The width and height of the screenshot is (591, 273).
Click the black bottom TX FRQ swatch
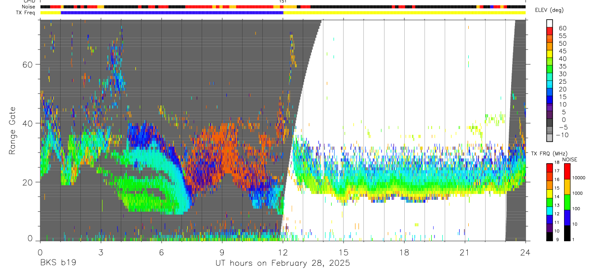click(550, 237)
